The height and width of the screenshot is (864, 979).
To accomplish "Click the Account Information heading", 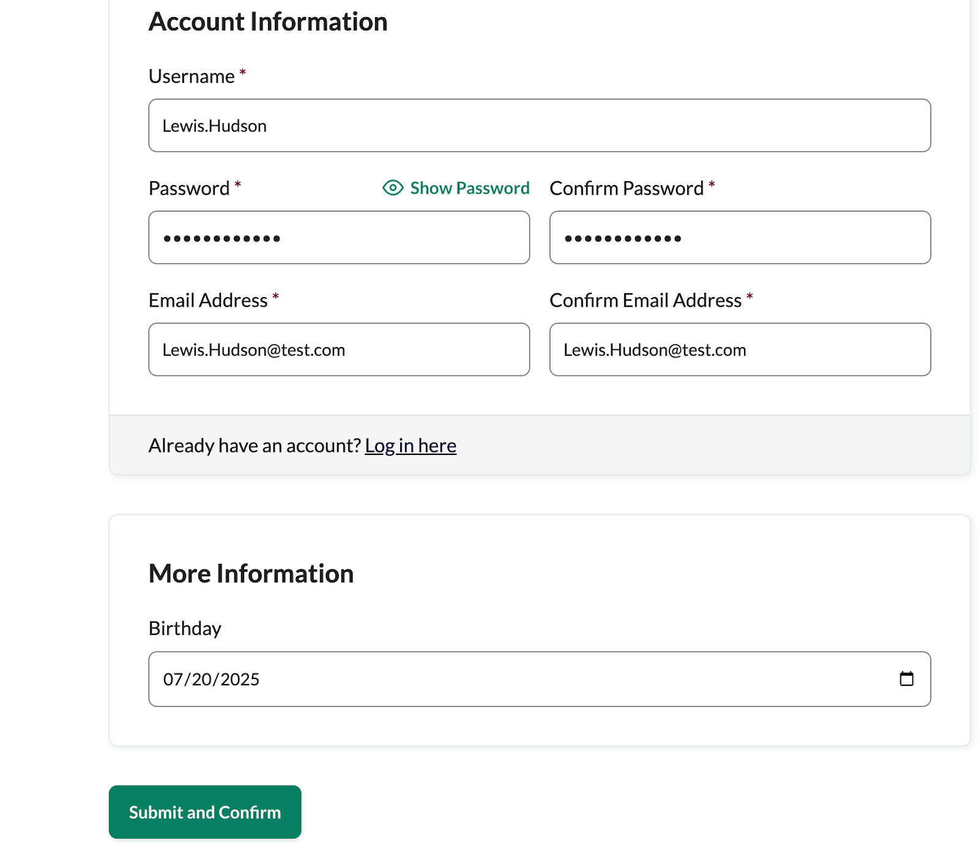I will [267, 22].
